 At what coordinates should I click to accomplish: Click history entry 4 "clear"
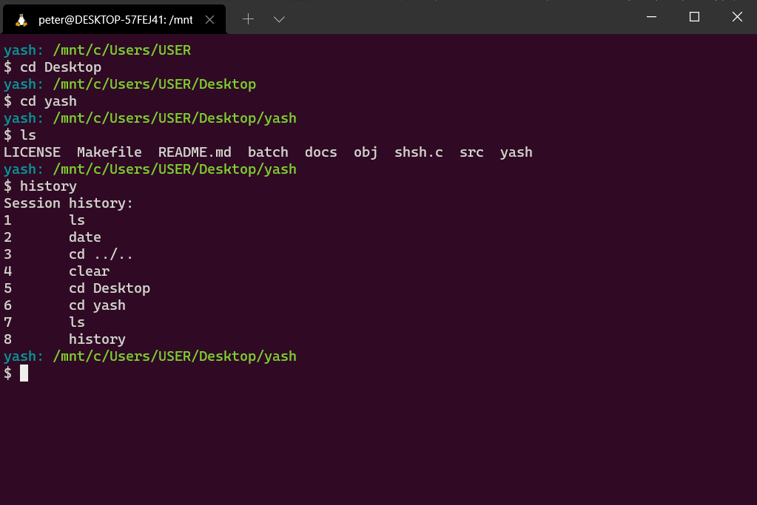coord(89,271)
